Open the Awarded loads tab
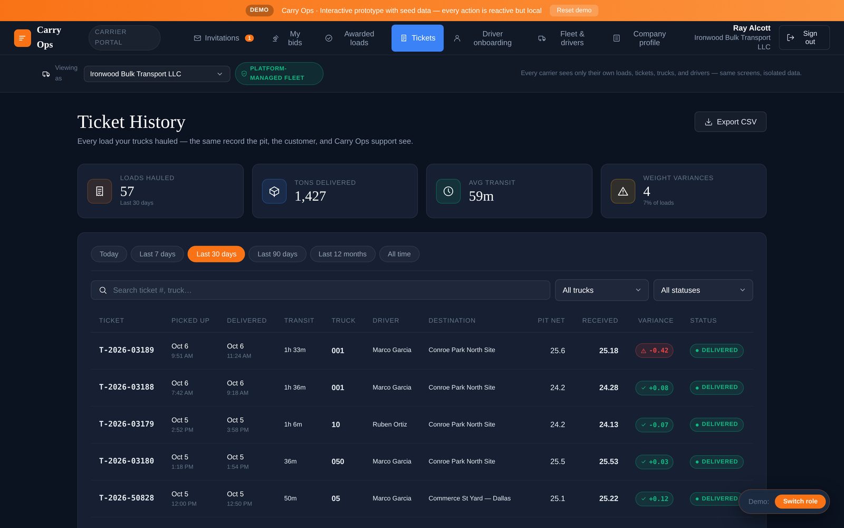844x528 pixels. [350, 38]
